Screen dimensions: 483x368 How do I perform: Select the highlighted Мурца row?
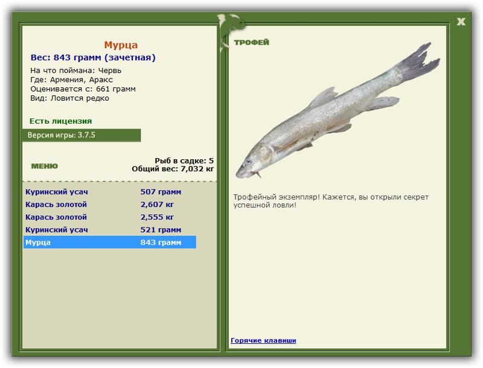pyautogui.click(x=110, y=242)
